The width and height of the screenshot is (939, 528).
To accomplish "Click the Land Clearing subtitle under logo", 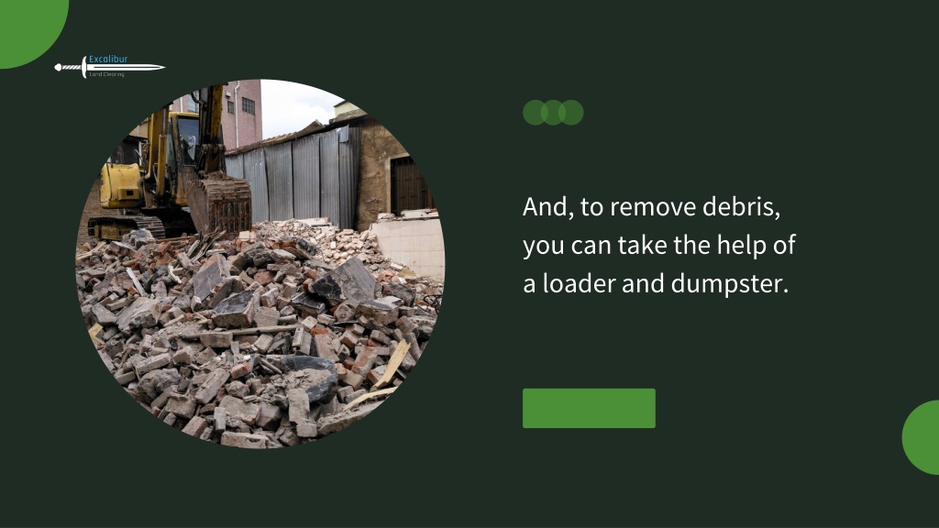I will pos(106,74).
